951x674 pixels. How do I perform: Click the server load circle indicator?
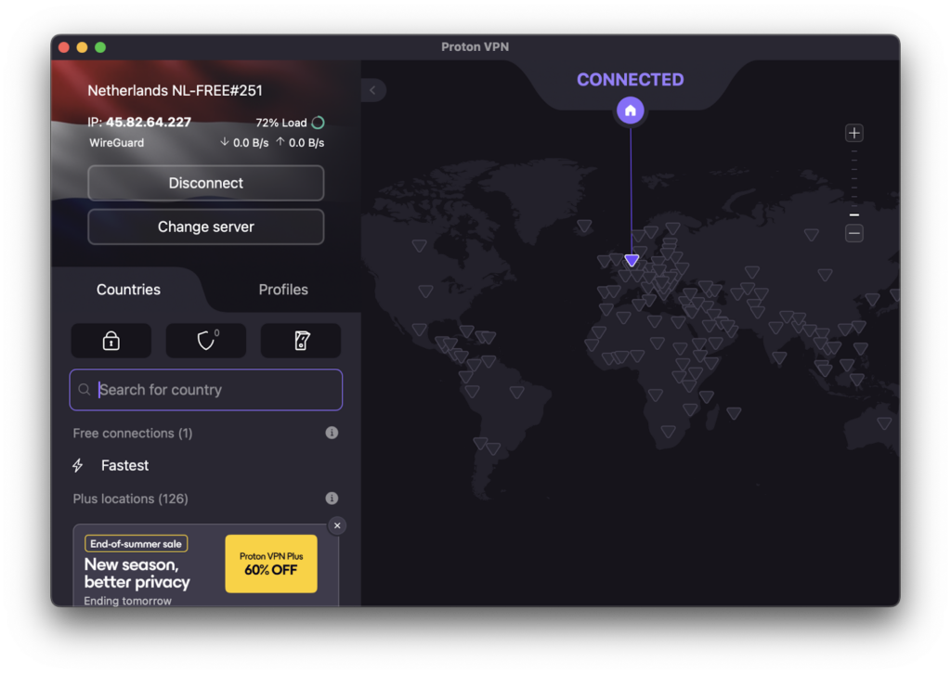(x=318, y=123)
